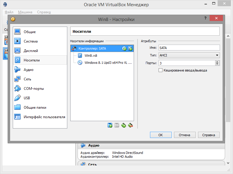Click the scrollbar down arrow in manager window
Image resolution: width=233 pixels, height=174 pixels.
228,163
